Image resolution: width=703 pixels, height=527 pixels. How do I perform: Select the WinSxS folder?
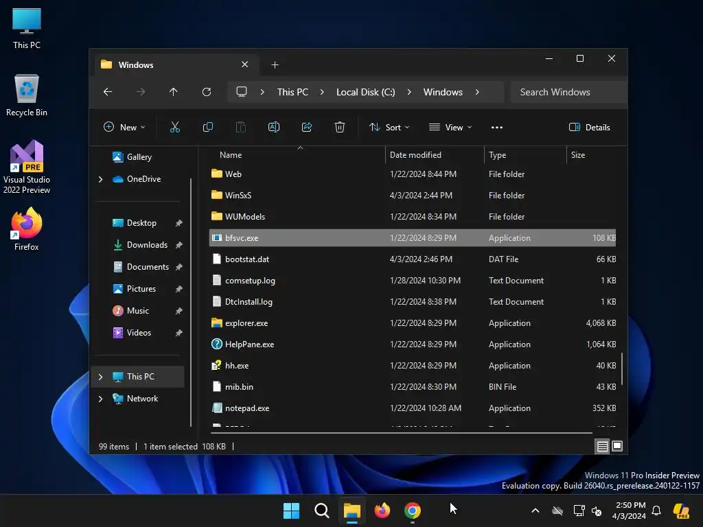click(413, 196)
